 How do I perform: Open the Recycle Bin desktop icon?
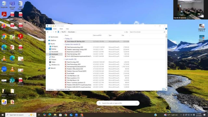coord(4,4)
